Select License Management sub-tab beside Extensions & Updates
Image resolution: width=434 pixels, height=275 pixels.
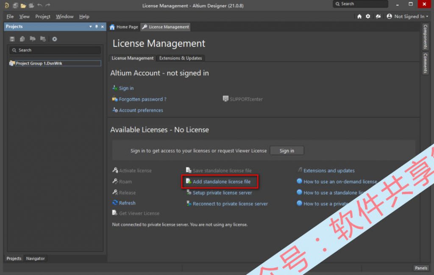pos(132,58)
